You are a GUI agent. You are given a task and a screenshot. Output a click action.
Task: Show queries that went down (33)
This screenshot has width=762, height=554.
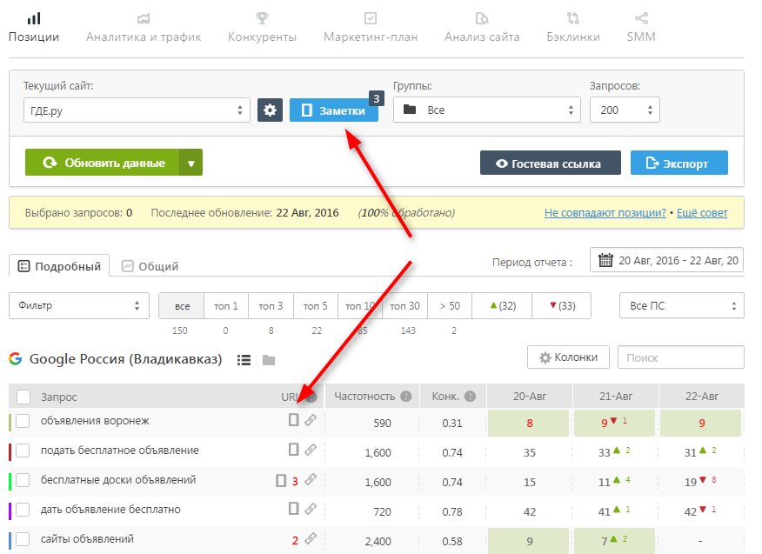pyautogui.click(x=562, y=306)
